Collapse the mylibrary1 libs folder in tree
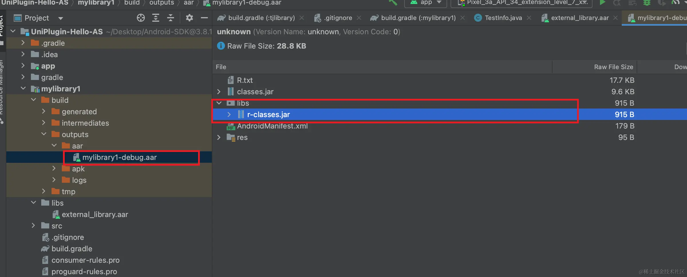Screen dimensions: 687x277 click(33, 203)
